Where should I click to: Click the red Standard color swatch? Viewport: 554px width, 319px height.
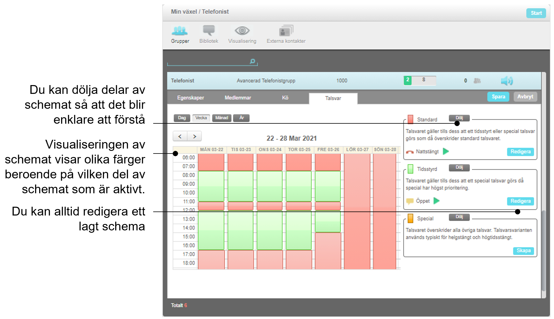tap(410, 119)
